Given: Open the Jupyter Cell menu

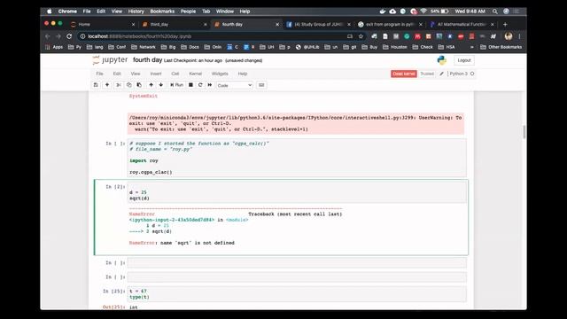Looking at the screenshot, I should pyautogui.click(x=175, y=74).
